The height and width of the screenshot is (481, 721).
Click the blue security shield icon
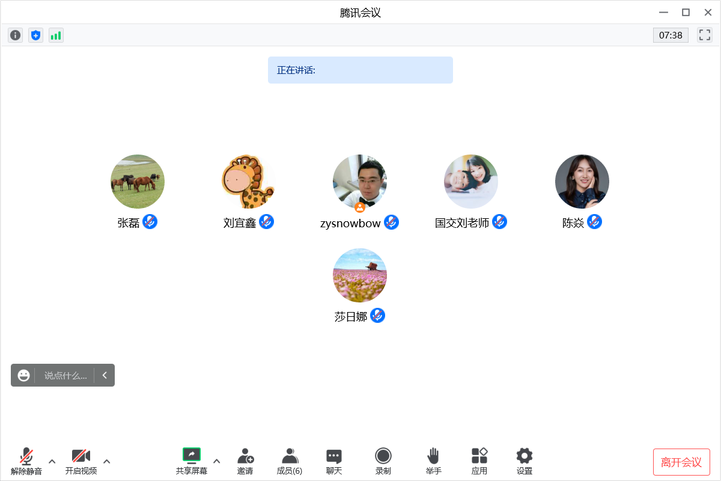pyautogui.click(x=36, y=35)
